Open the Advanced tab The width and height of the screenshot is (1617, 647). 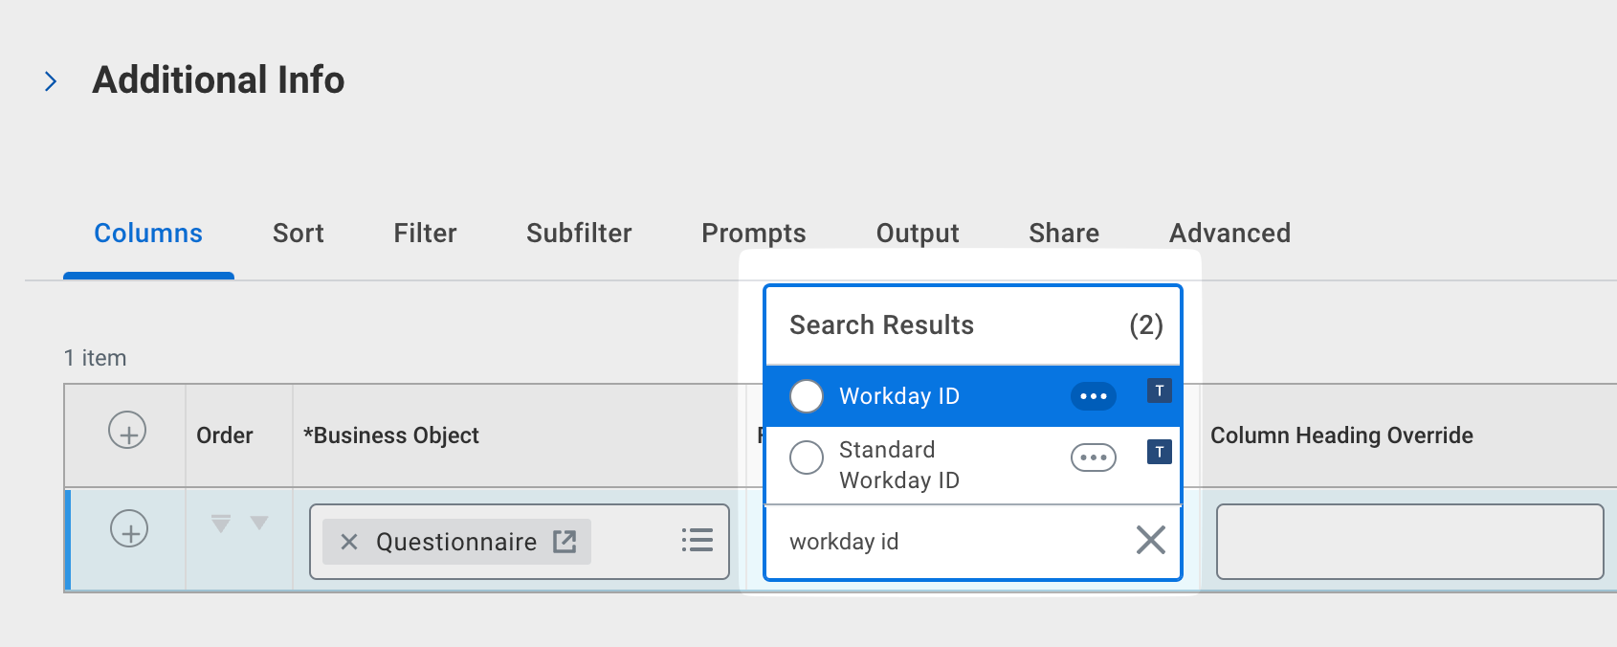1229,234
